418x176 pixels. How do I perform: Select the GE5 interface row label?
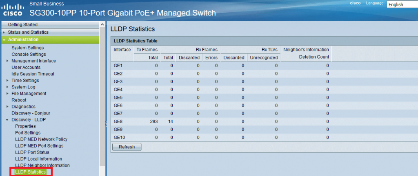(x=118, y=97)
